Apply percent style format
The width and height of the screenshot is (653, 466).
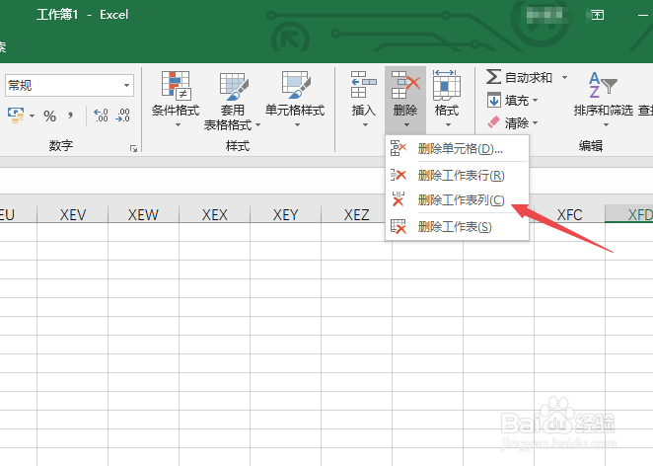pyautogui.click(x=49, y=116)
